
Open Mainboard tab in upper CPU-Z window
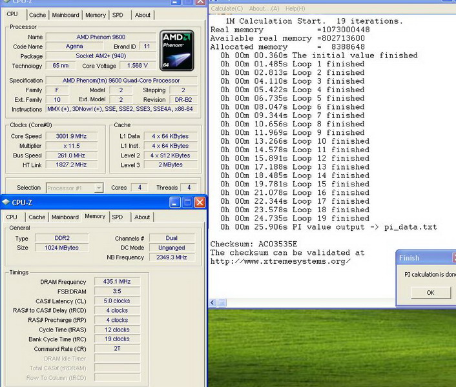pyautogui.click(x=66, y=15)
